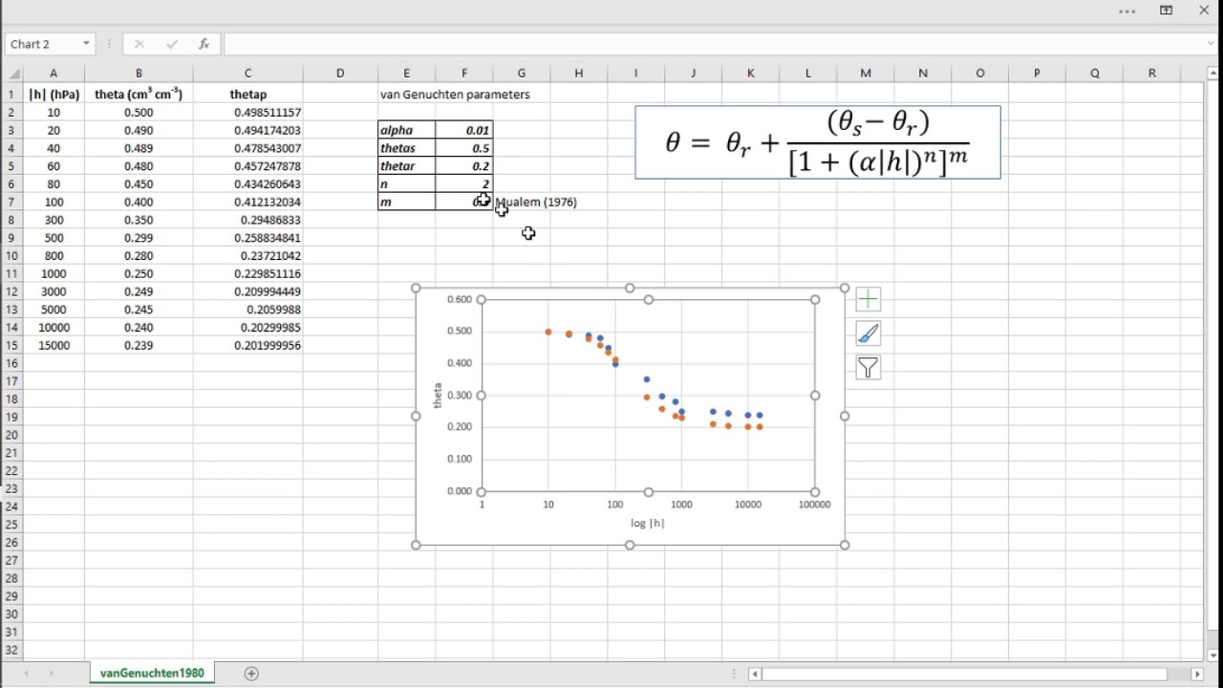Select the n parameter value cell 2
The width and height of the screenshot is (1223, 688).
[464, 184]
